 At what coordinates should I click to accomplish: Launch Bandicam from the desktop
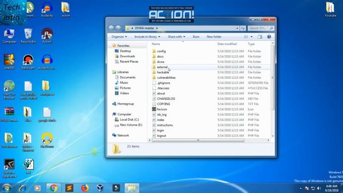click(28, 62)
